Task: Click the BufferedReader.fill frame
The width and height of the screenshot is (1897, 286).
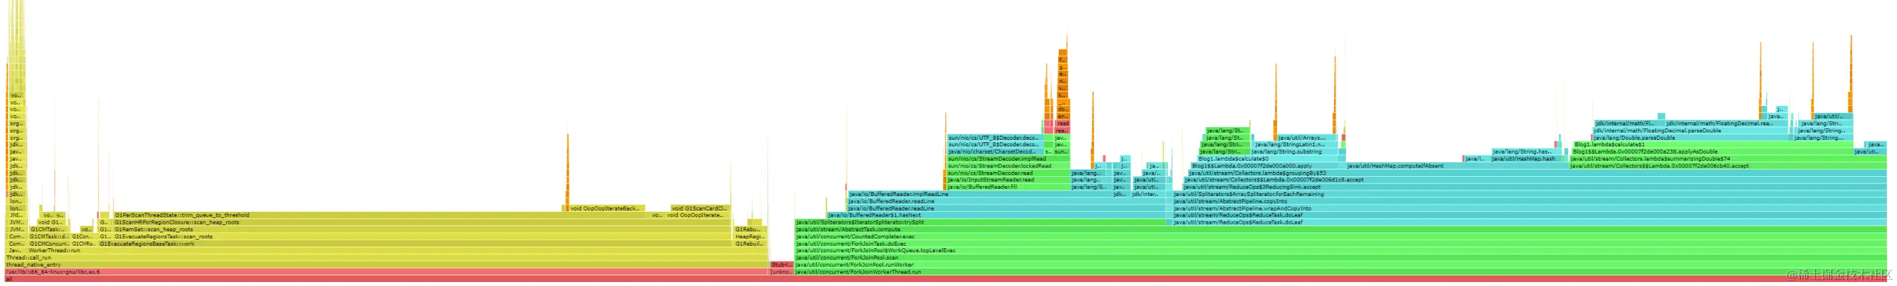Action: [1007, 187]
